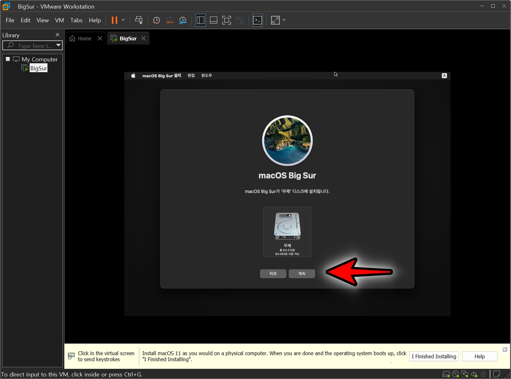Click the library search field
511x379 pixels.
coord(30,46)
